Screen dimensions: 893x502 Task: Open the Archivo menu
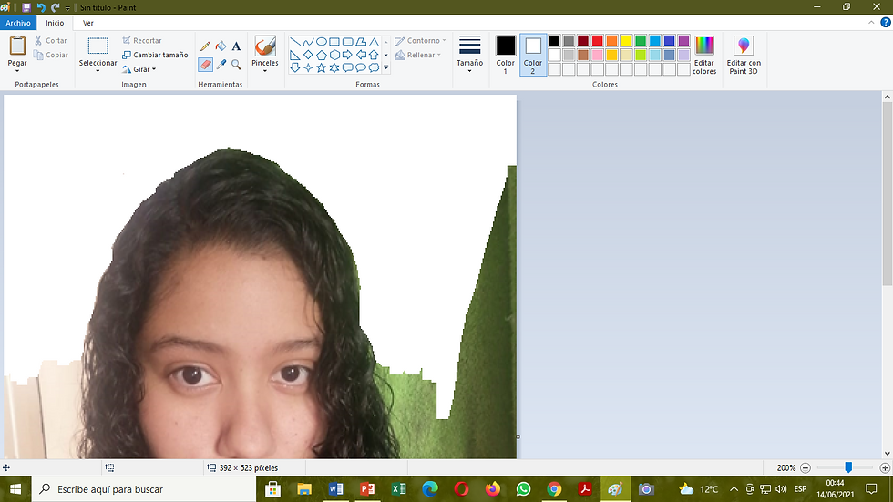[x=18, y=23]
